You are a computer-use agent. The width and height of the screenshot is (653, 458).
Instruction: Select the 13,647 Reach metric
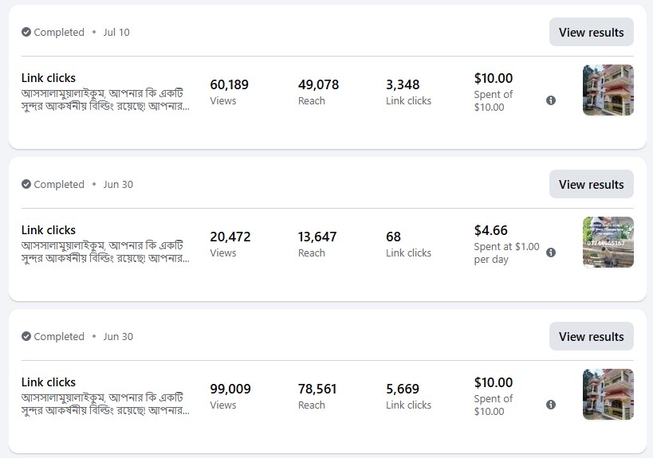click(317, 245)
